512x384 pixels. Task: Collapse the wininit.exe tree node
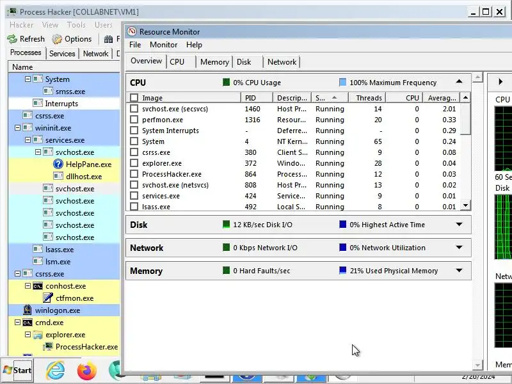point(18,127)
